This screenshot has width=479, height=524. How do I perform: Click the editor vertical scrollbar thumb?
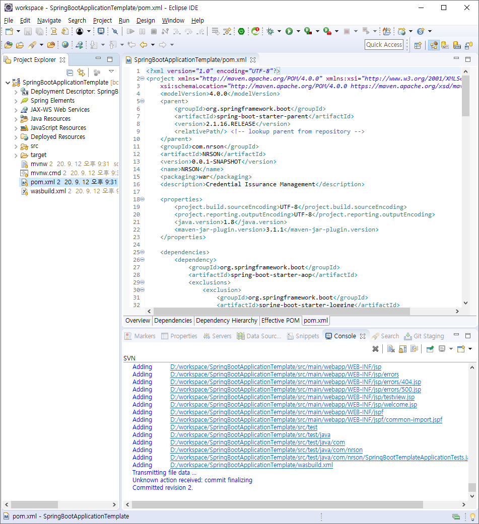tap(465, 96)
